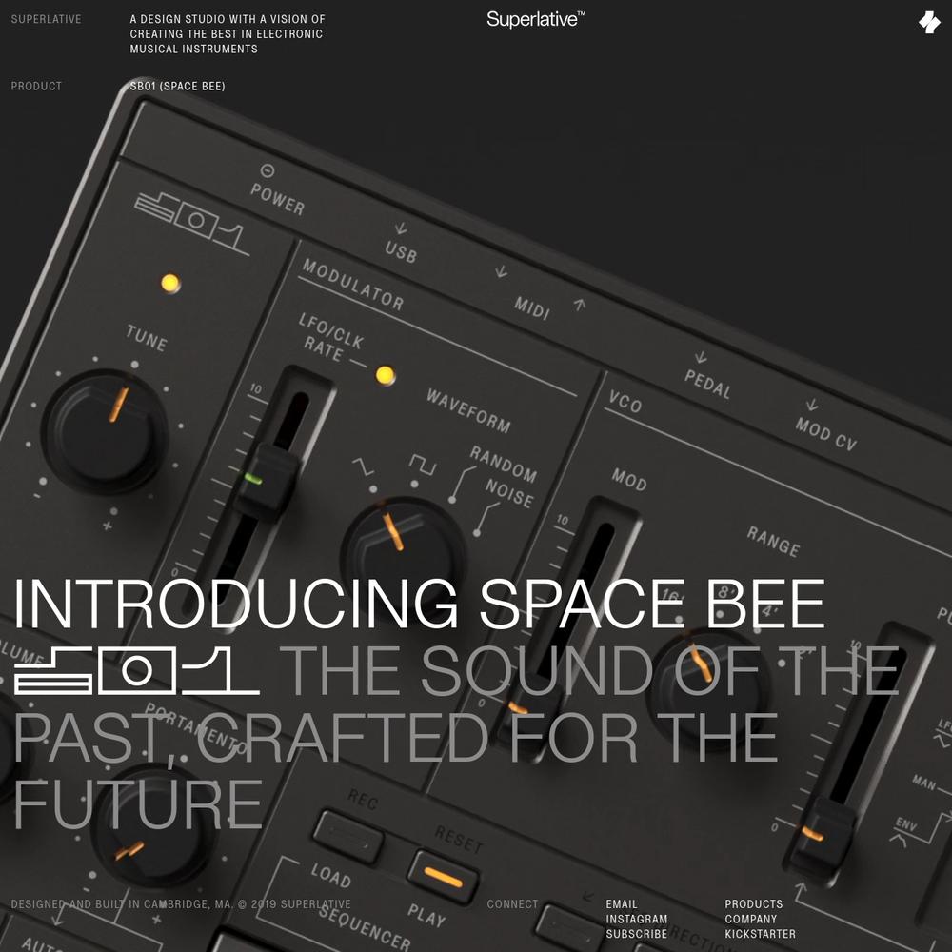Click the 'RANDOM' label on the synth
952x952 pixels.
pyautogui.click(x=504, y=465)
